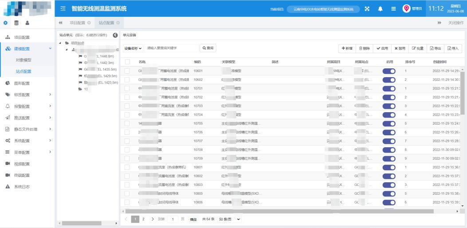
Task: Click the keyword search input field
Action: coord(171,48)
